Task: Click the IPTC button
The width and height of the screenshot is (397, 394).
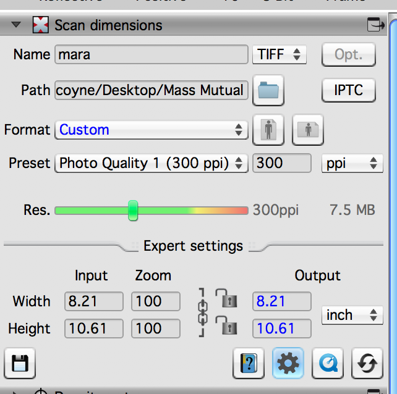Action: tap(349, 91)
